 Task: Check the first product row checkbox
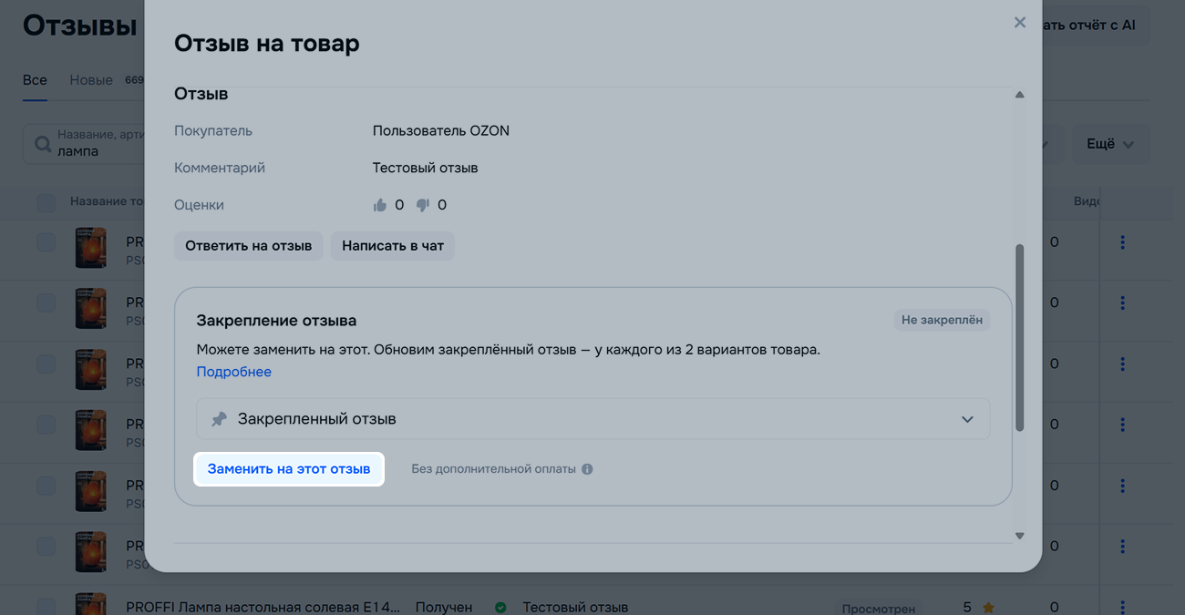(x=46, y=242)
